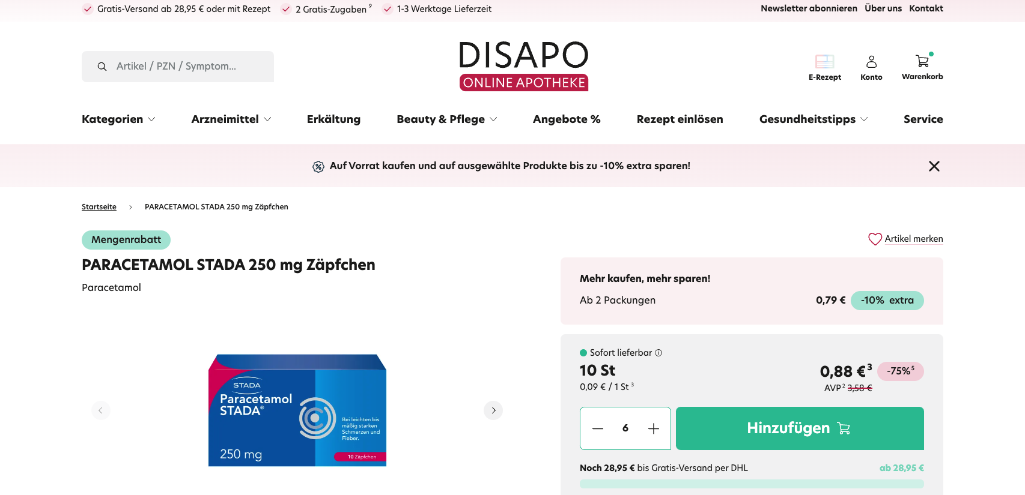Expand the Arzneimittel dropdown menu
This screenshot has width=1025, height=495.
[231, 119]
